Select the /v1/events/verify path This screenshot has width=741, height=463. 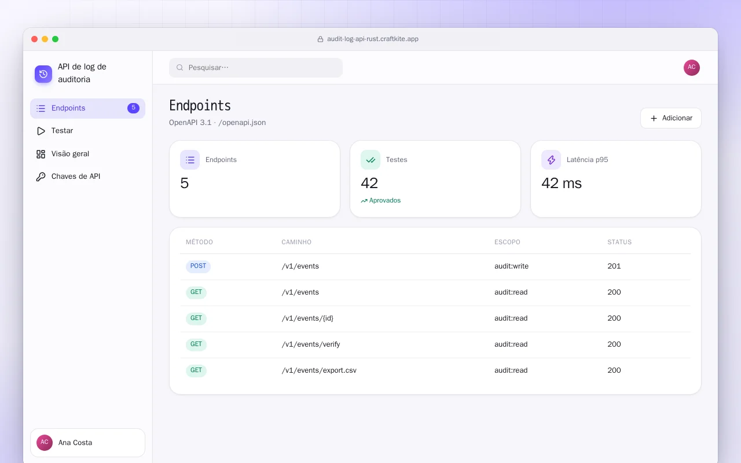(x=311, y=344)
